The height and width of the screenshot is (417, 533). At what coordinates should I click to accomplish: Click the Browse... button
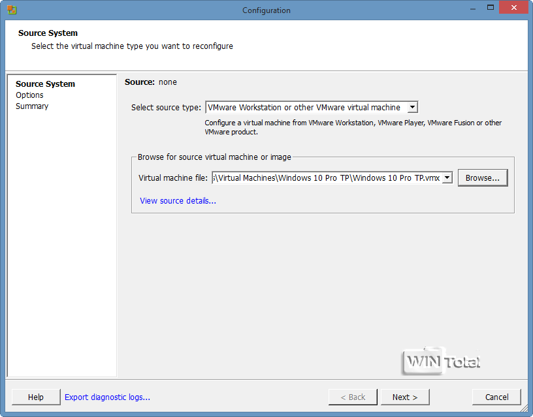click(483, 178)
